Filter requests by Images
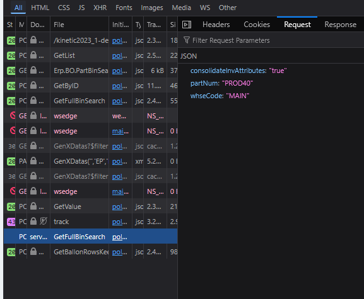The width and height of the screenshot is (364, 299). coord(152,8)
